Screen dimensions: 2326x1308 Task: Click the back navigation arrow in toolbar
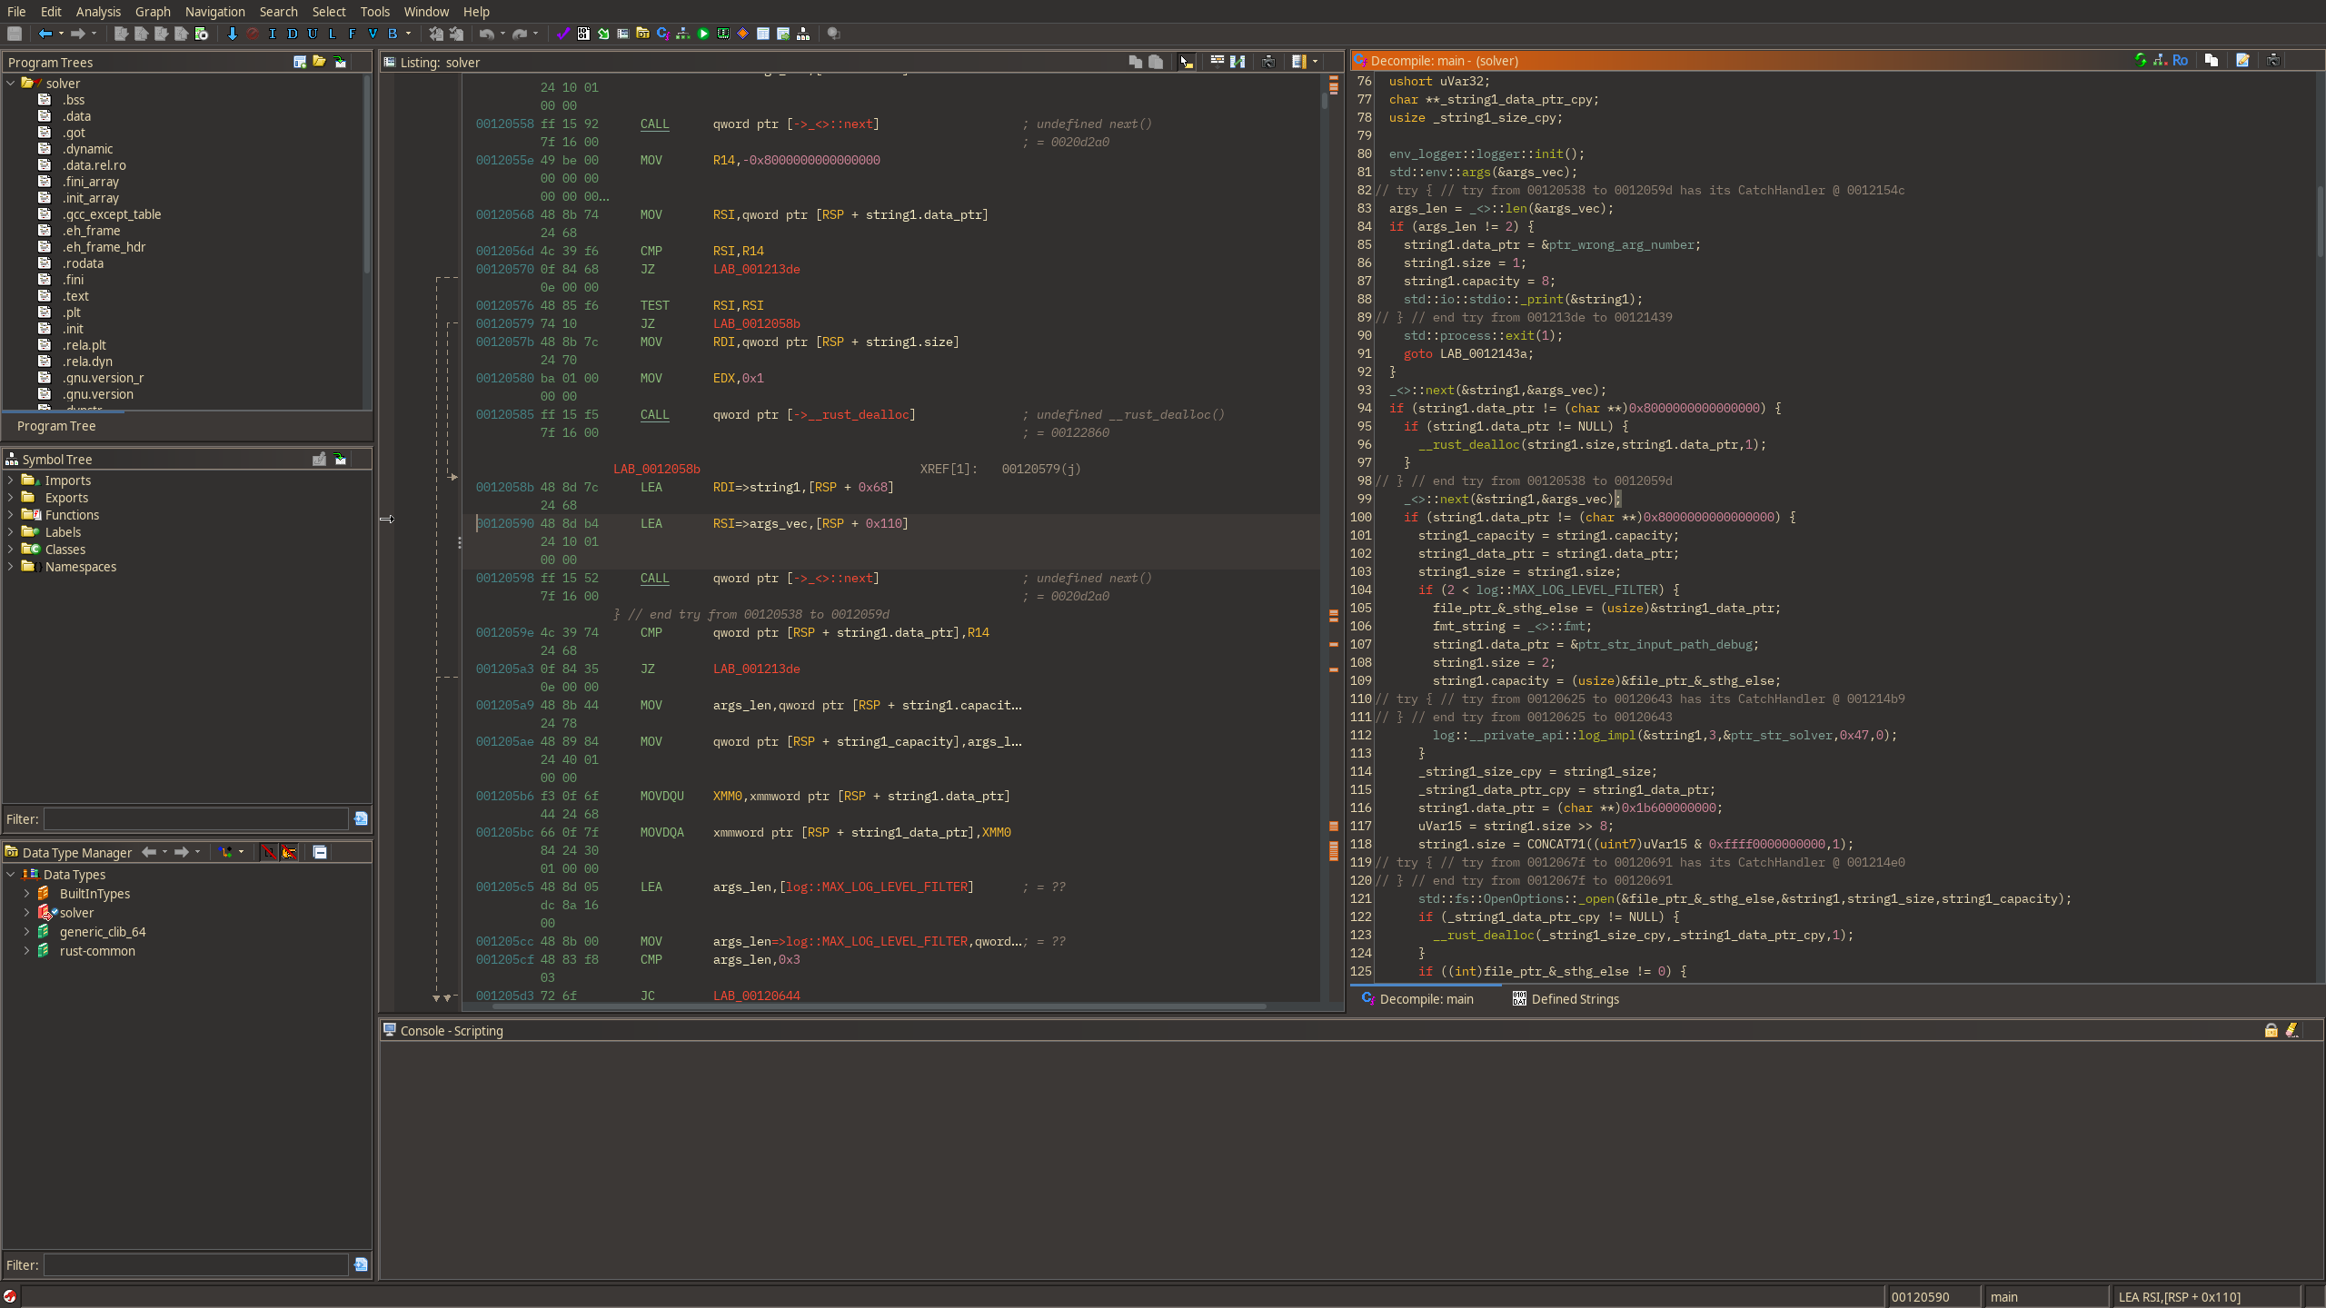[45, 34]
